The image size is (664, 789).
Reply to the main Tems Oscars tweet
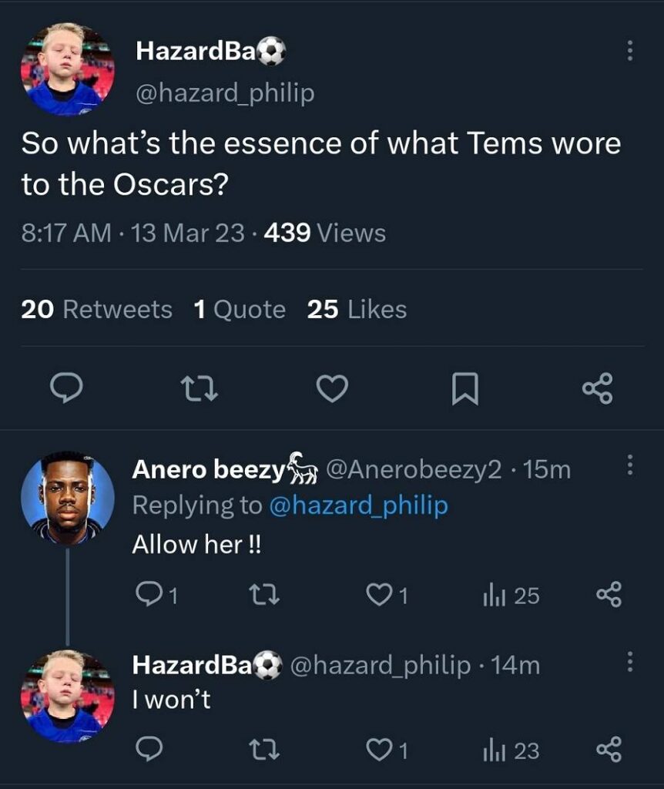(66, 389)
